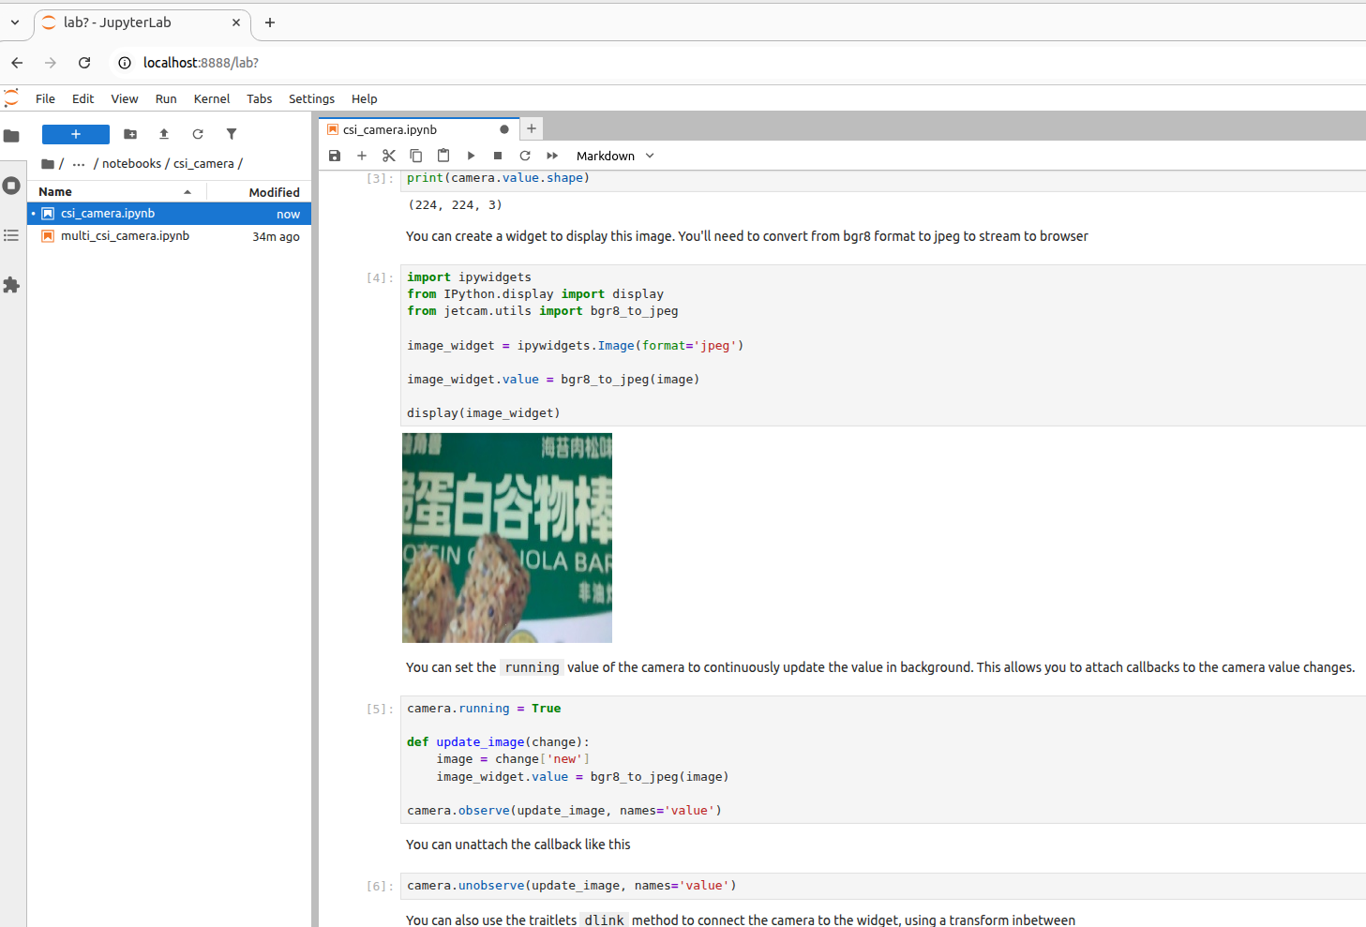
Task: Select csi_camera.ipynb in file list
Action: click(x=169, y=214)
